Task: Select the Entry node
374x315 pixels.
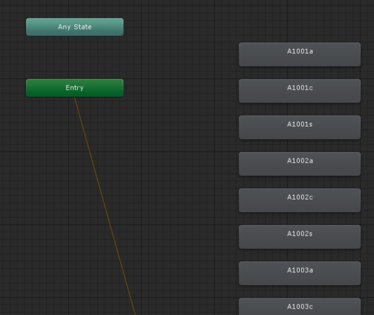Action: [75, 88]
